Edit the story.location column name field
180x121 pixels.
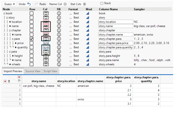click(116, 22)
